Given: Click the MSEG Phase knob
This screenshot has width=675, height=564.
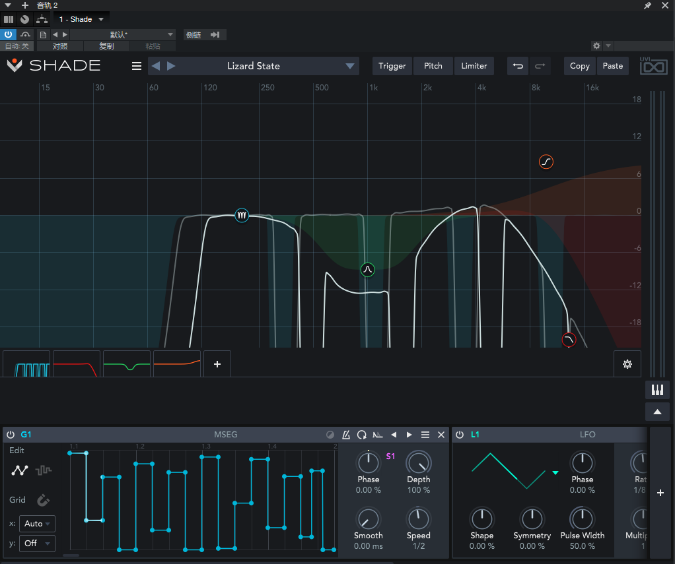Looking at the screenshot, I should (368, 462).
